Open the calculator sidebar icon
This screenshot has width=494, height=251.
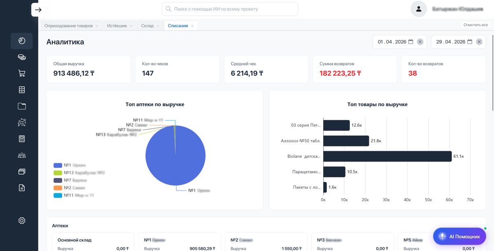coord(22,139)
